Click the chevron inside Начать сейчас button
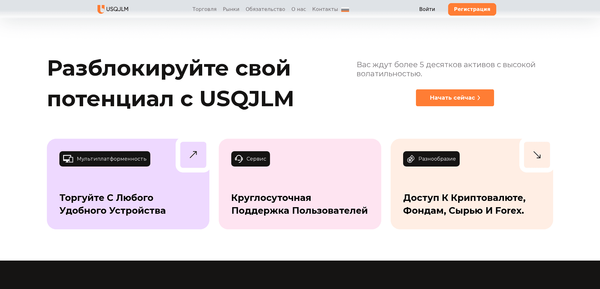The image size is (600, 289). coord(478,98)
